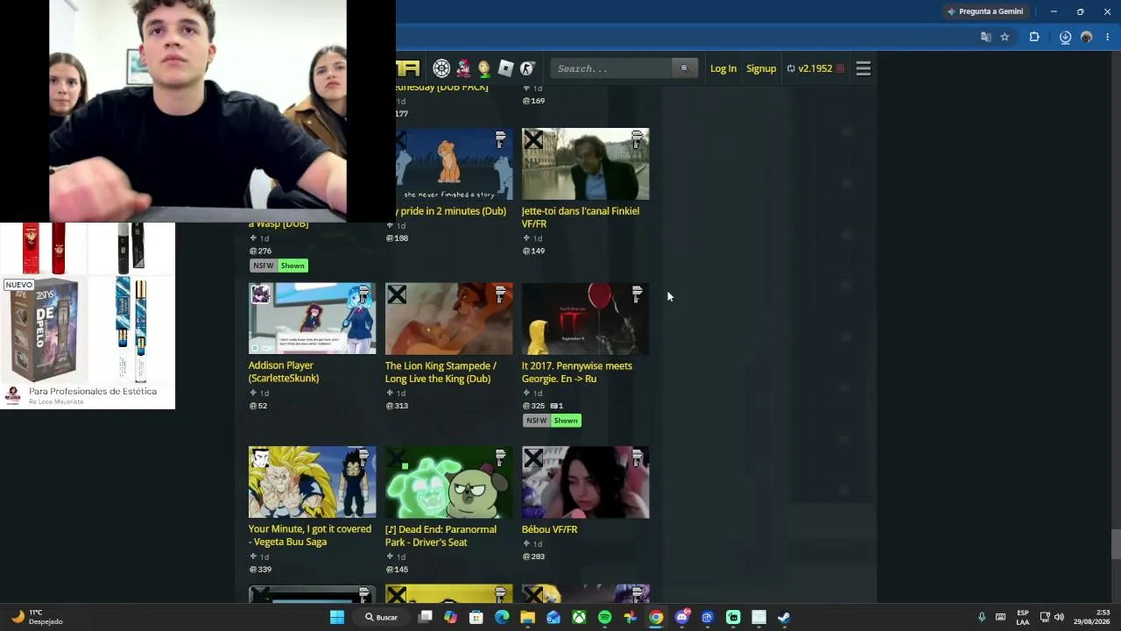Open 'Addison Player (ScarletteSkunk)' link
Image resolution: width=1121 pixels, height=631 pixels.
[x=284, y=372]
